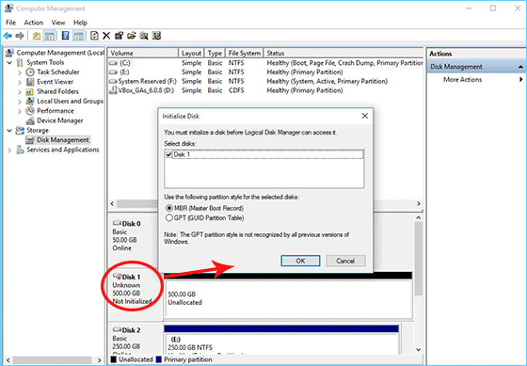This screenshot has width=527, height=366.
Task: Click the Properties toolbar icon
Action: pos(119,36)
